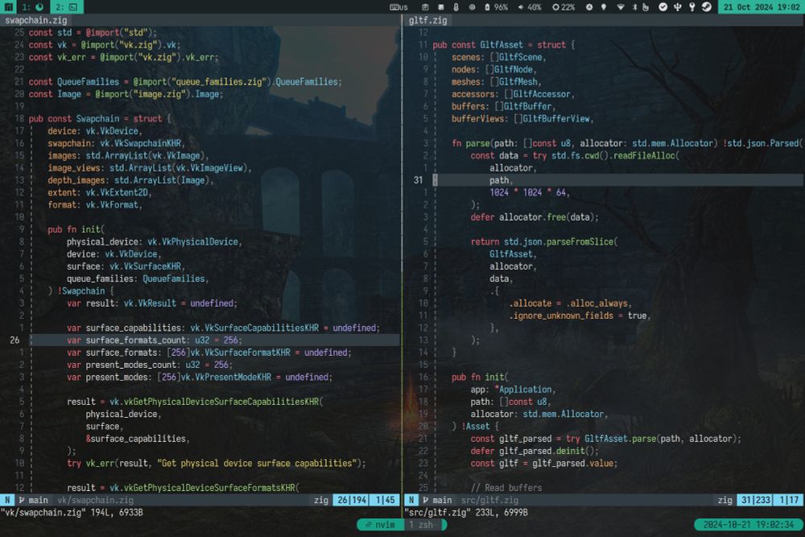Click the CPU 22% gear indicator
805x537 pixels.
(563, 6)
